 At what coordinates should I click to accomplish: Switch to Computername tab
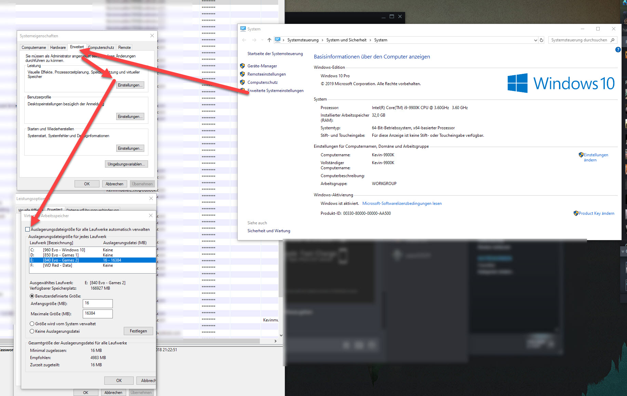click(x=34, y=48)
